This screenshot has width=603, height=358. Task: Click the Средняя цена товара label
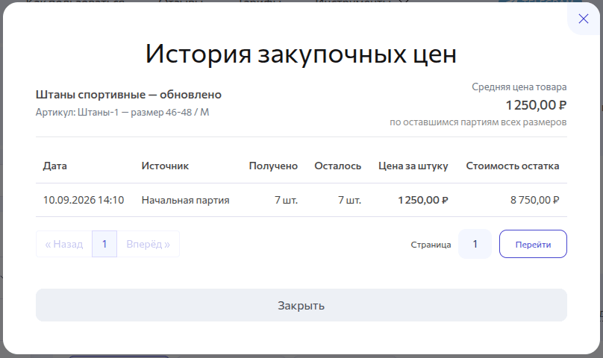point(519,87)
